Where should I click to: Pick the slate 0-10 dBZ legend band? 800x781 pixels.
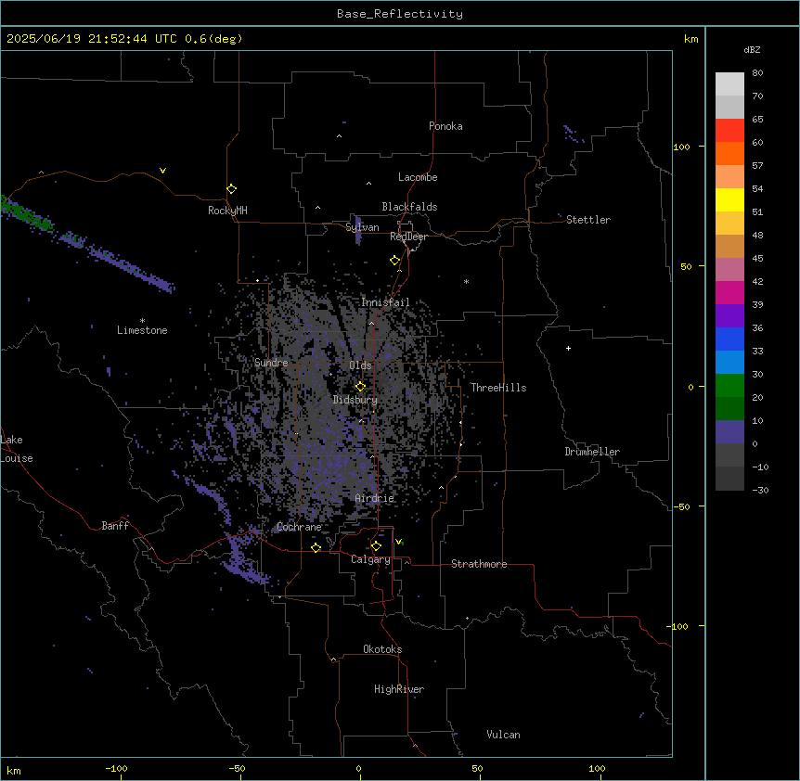pos(729,432)
